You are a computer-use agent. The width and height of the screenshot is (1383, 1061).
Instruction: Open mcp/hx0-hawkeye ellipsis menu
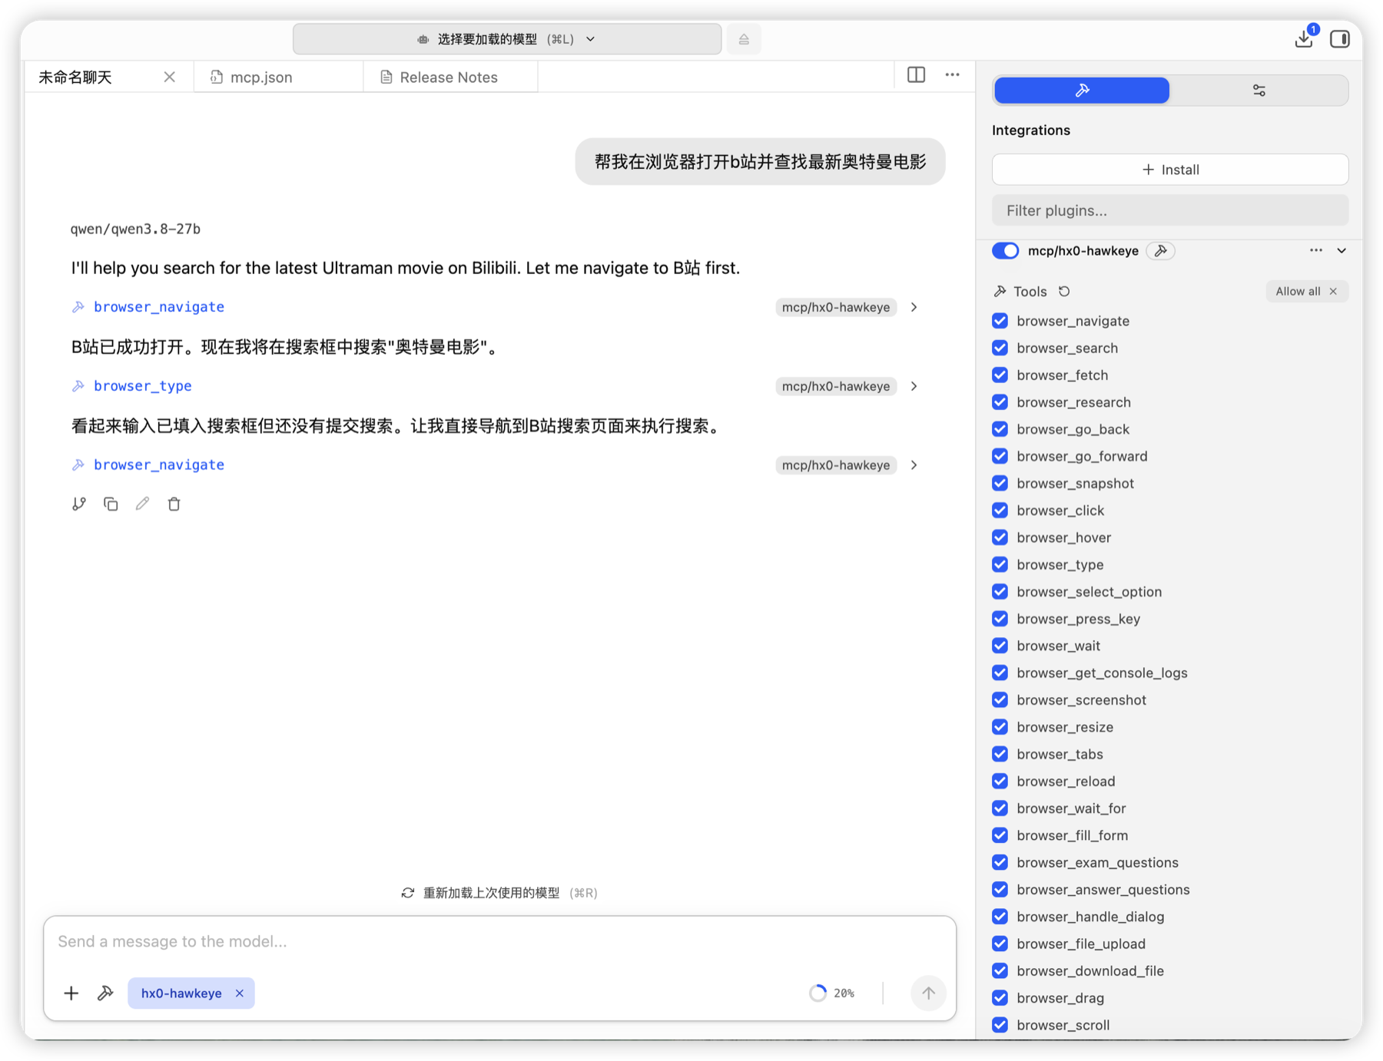(1316, 250)
